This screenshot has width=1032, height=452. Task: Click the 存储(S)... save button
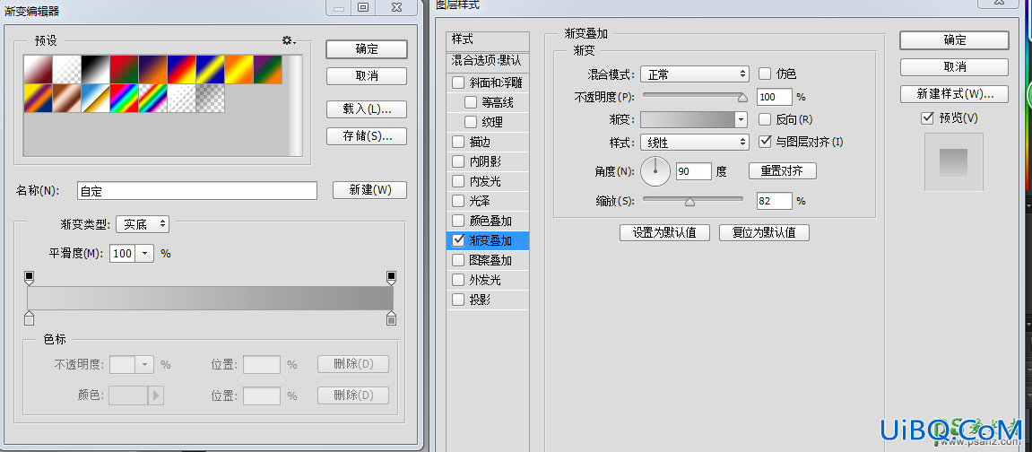(367, 136)
